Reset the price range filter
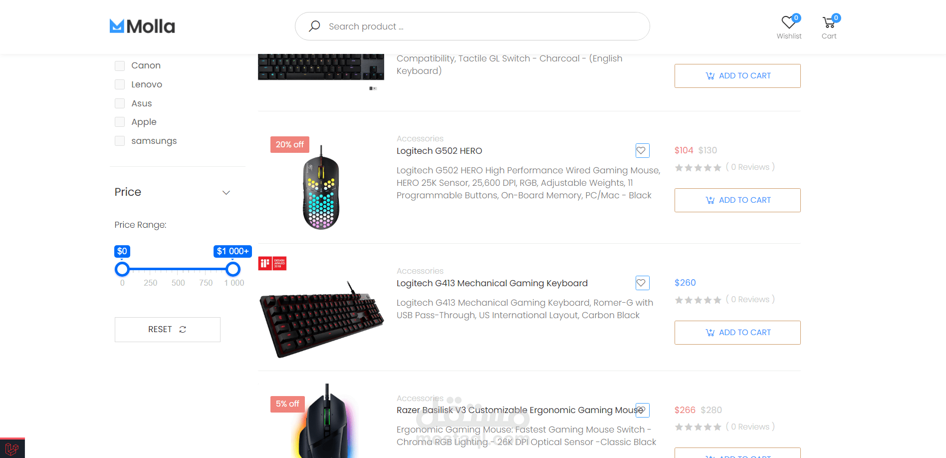Image resolution: width=946 pixels, height=458 pixels. (168, 330)
